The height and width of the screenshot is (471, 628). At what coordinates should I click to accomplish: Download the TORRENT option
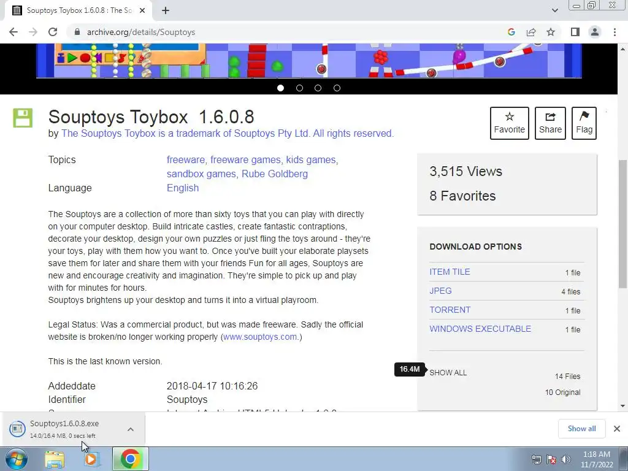[450, 310]
